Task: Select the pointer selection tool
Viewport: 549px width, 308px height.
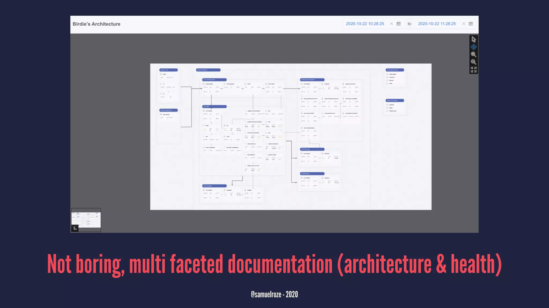Action: pyautogui.click(x=474, y=40)
